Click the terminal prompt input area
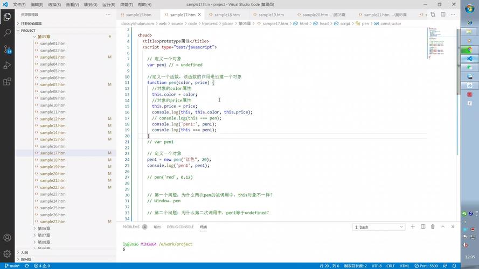 [x=287, y=249]
